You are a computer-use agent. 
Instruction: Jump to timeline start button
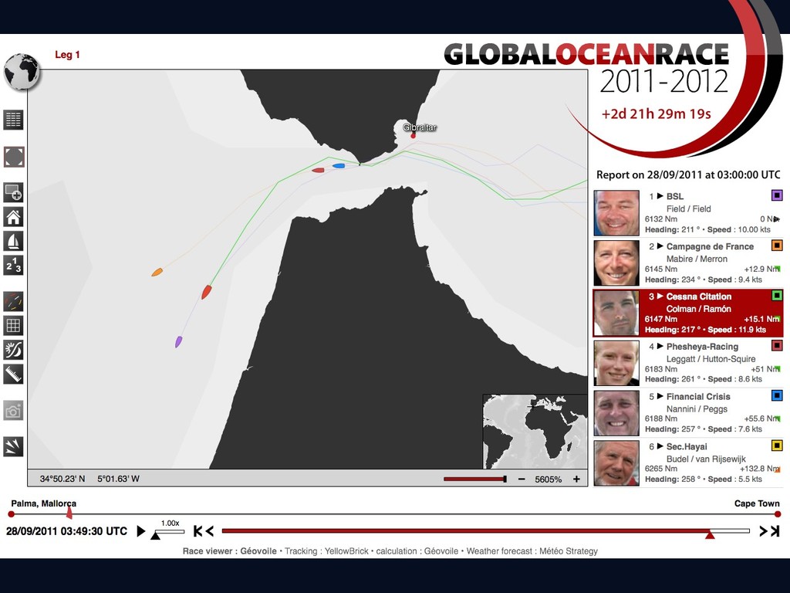point(198,531)
